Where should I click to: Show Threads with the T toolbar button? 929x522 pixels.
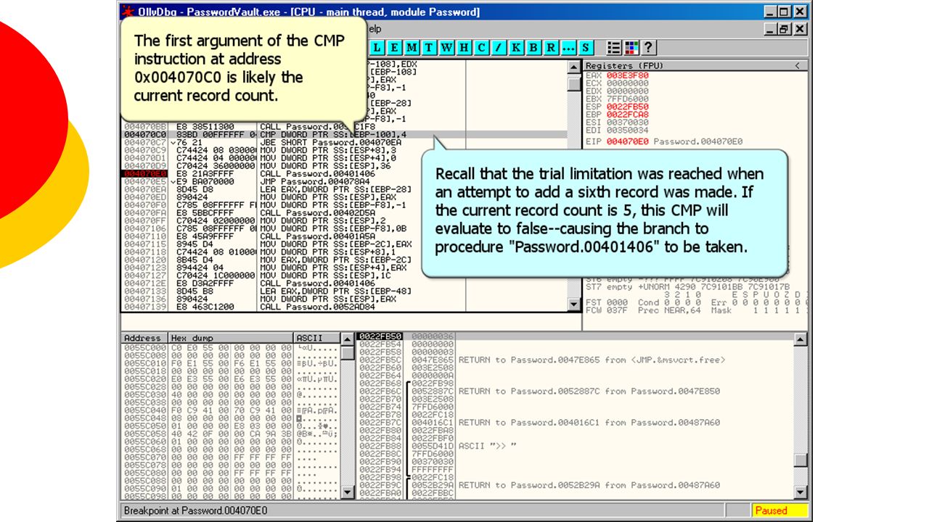coord(430,48)
